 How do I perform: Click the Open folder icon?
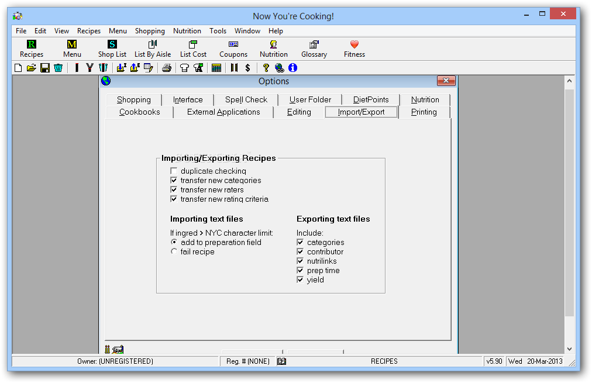point(32,68)
